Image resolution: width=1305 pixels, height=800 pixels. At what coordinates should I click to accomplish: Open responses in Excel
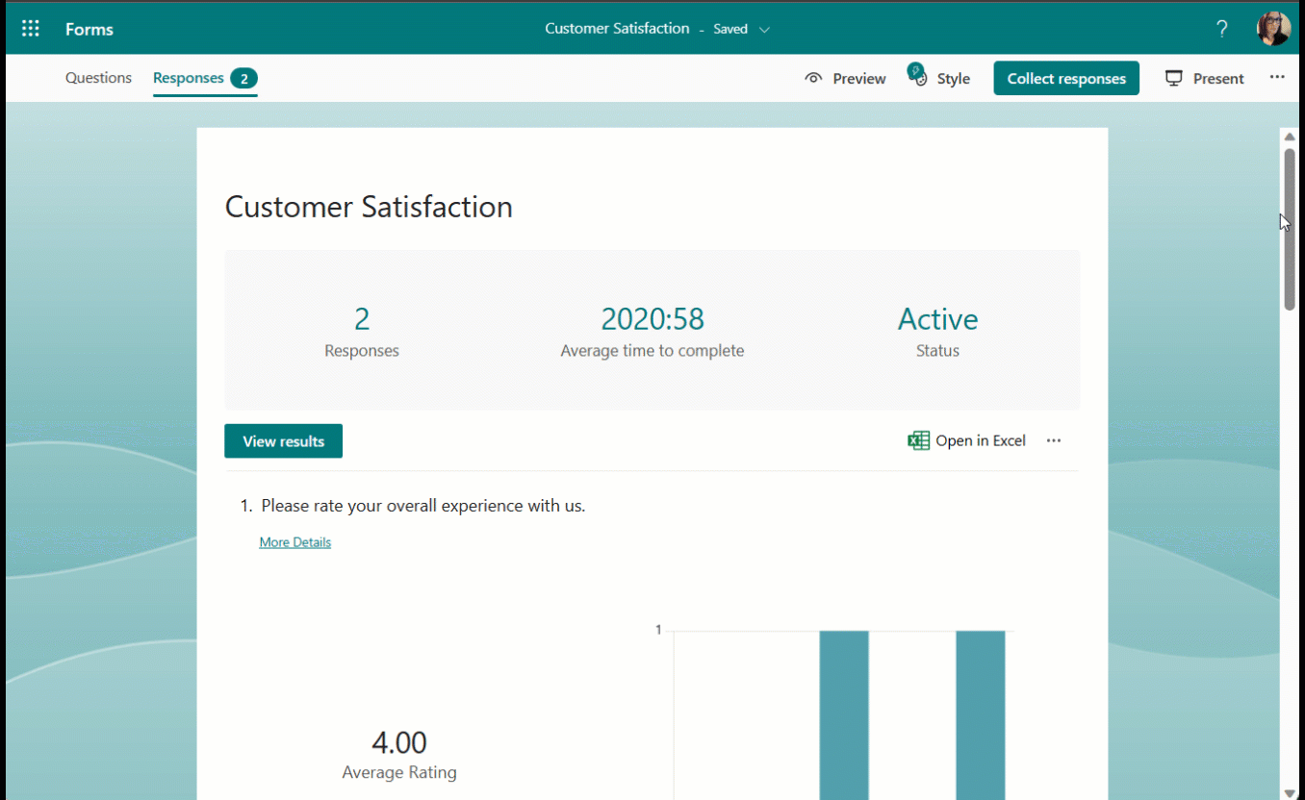(x=980, y=439)
